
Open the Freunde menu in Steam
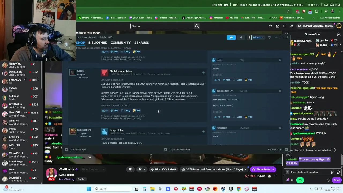coord(93,38)
